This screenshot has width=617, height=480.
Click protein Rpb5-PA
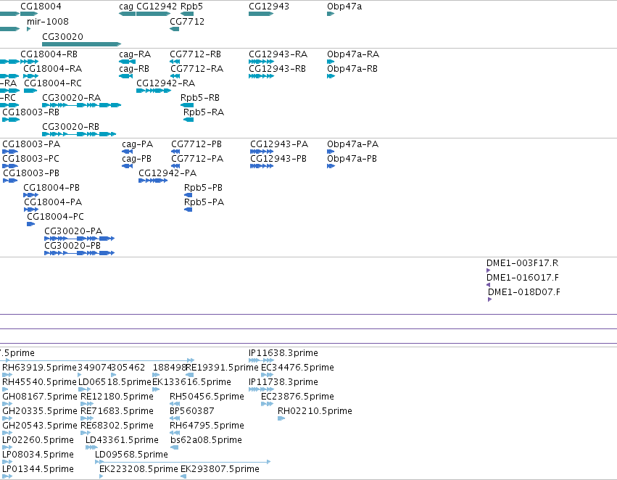click(x=204, y=202)
